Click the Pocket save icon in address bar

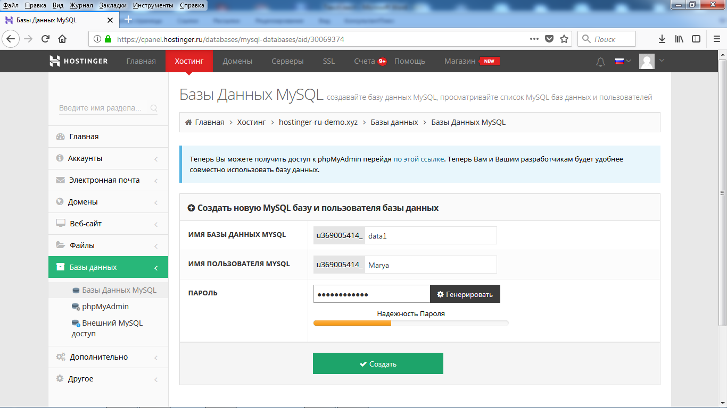coord(549,39)
